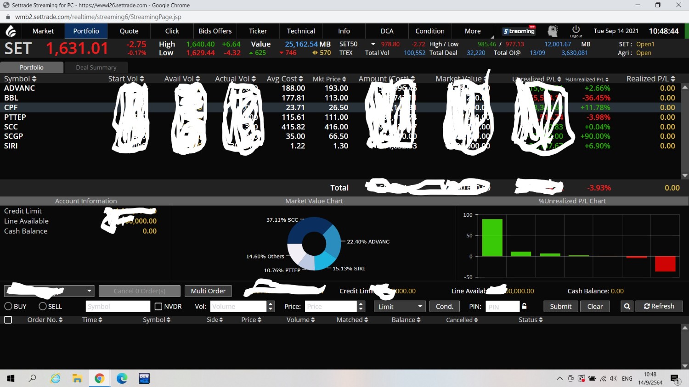Open the account selector dropdown
689x387 pixels.
(x=49, y=291)
